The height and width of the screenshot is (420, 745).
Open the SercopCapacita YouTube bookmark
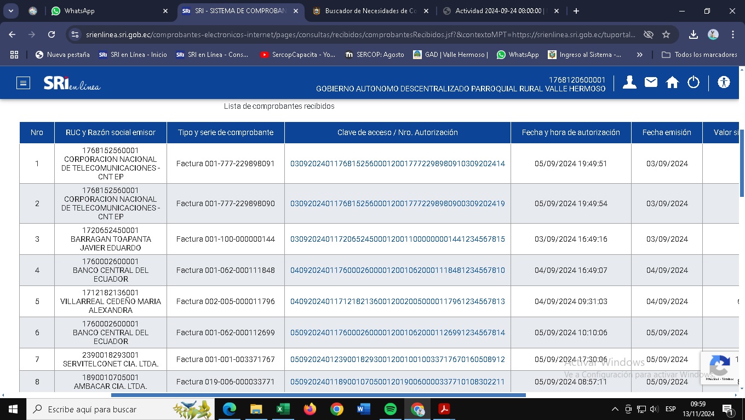click(297, 55)
